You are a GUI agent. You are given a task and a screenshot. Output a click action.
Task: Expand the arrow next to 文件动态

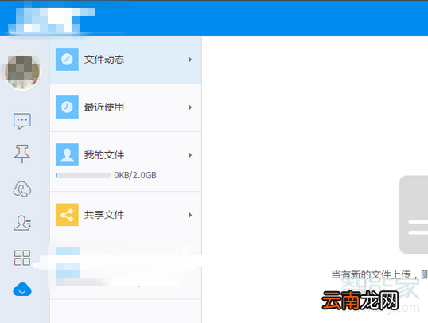point(190,60)
